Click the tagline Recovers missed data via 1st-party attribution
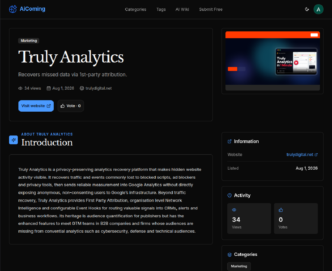 [x=73, y=75]
